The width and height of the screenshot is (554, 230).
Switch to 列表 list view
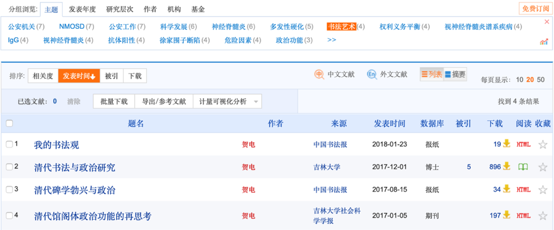[431, 75]
